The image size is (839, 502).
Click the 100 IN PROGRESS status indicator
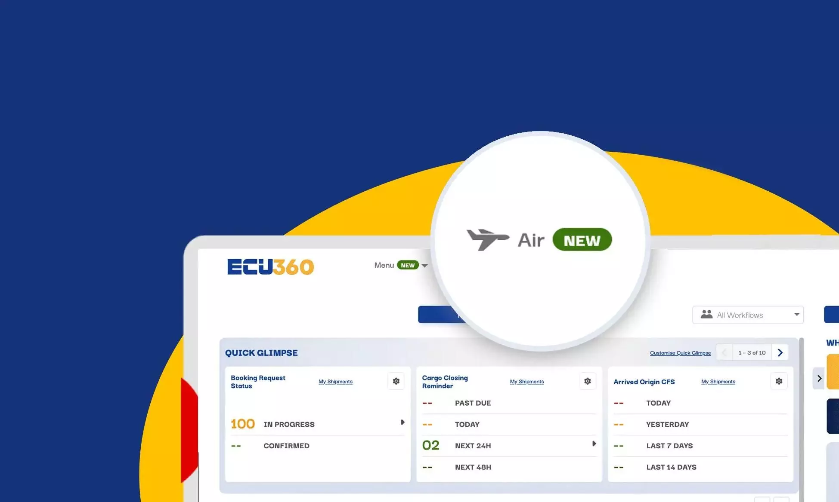(x=317, y=424)
